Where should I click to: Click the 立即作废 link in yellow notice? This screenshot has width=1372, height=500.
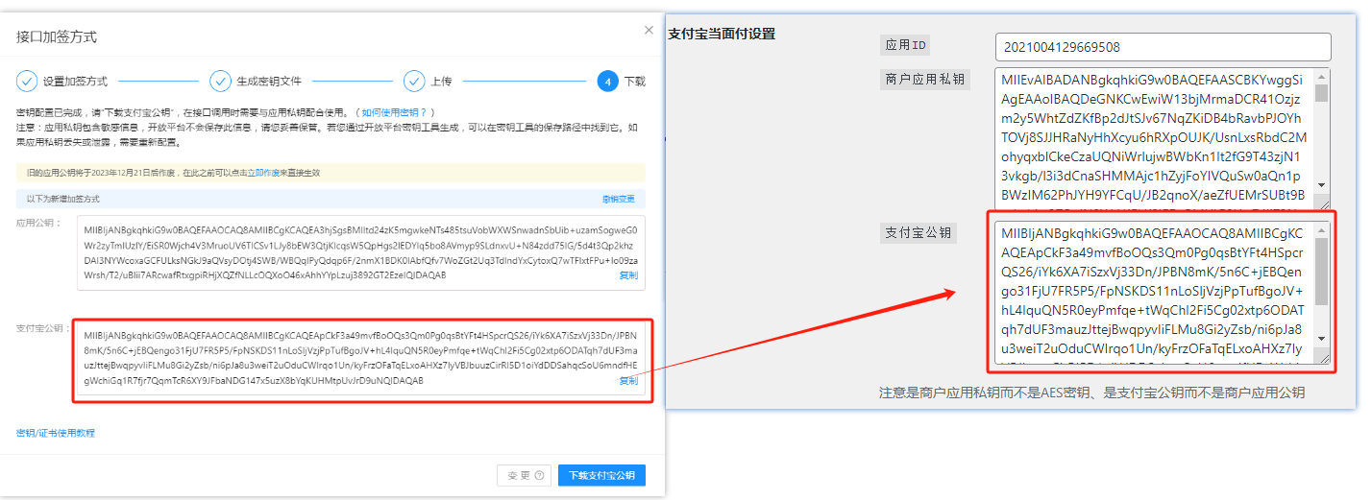(x=263, y=173)
